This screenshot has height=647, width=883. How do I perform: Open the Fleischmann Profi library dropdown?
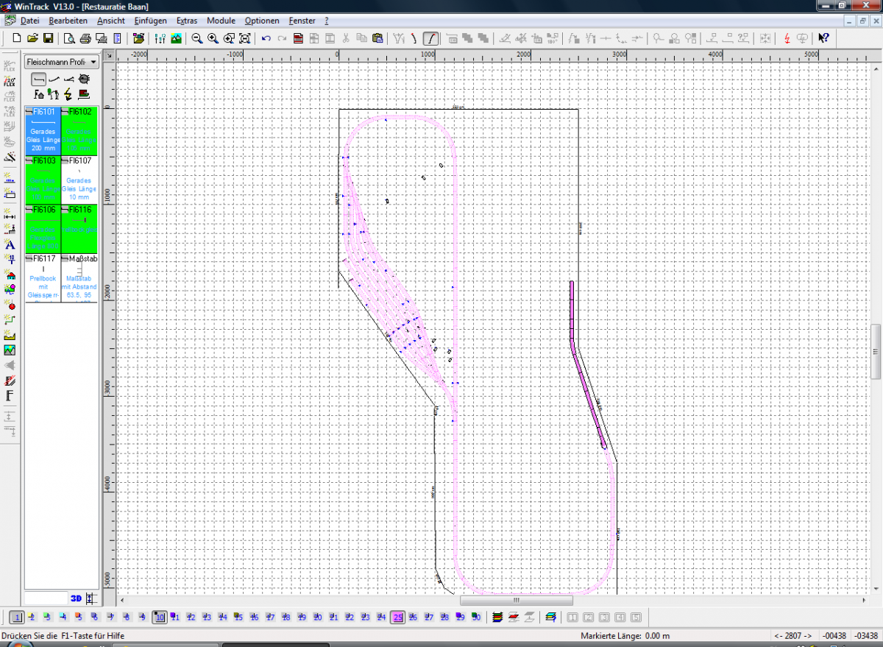coord(61,62)
